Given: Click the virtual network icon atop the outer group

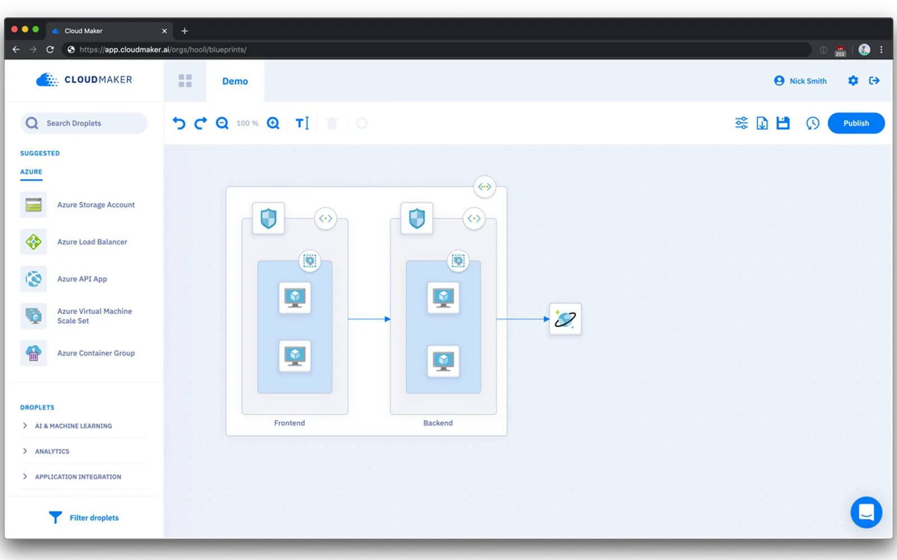Looking at the screenshot, I should [484, 186].
